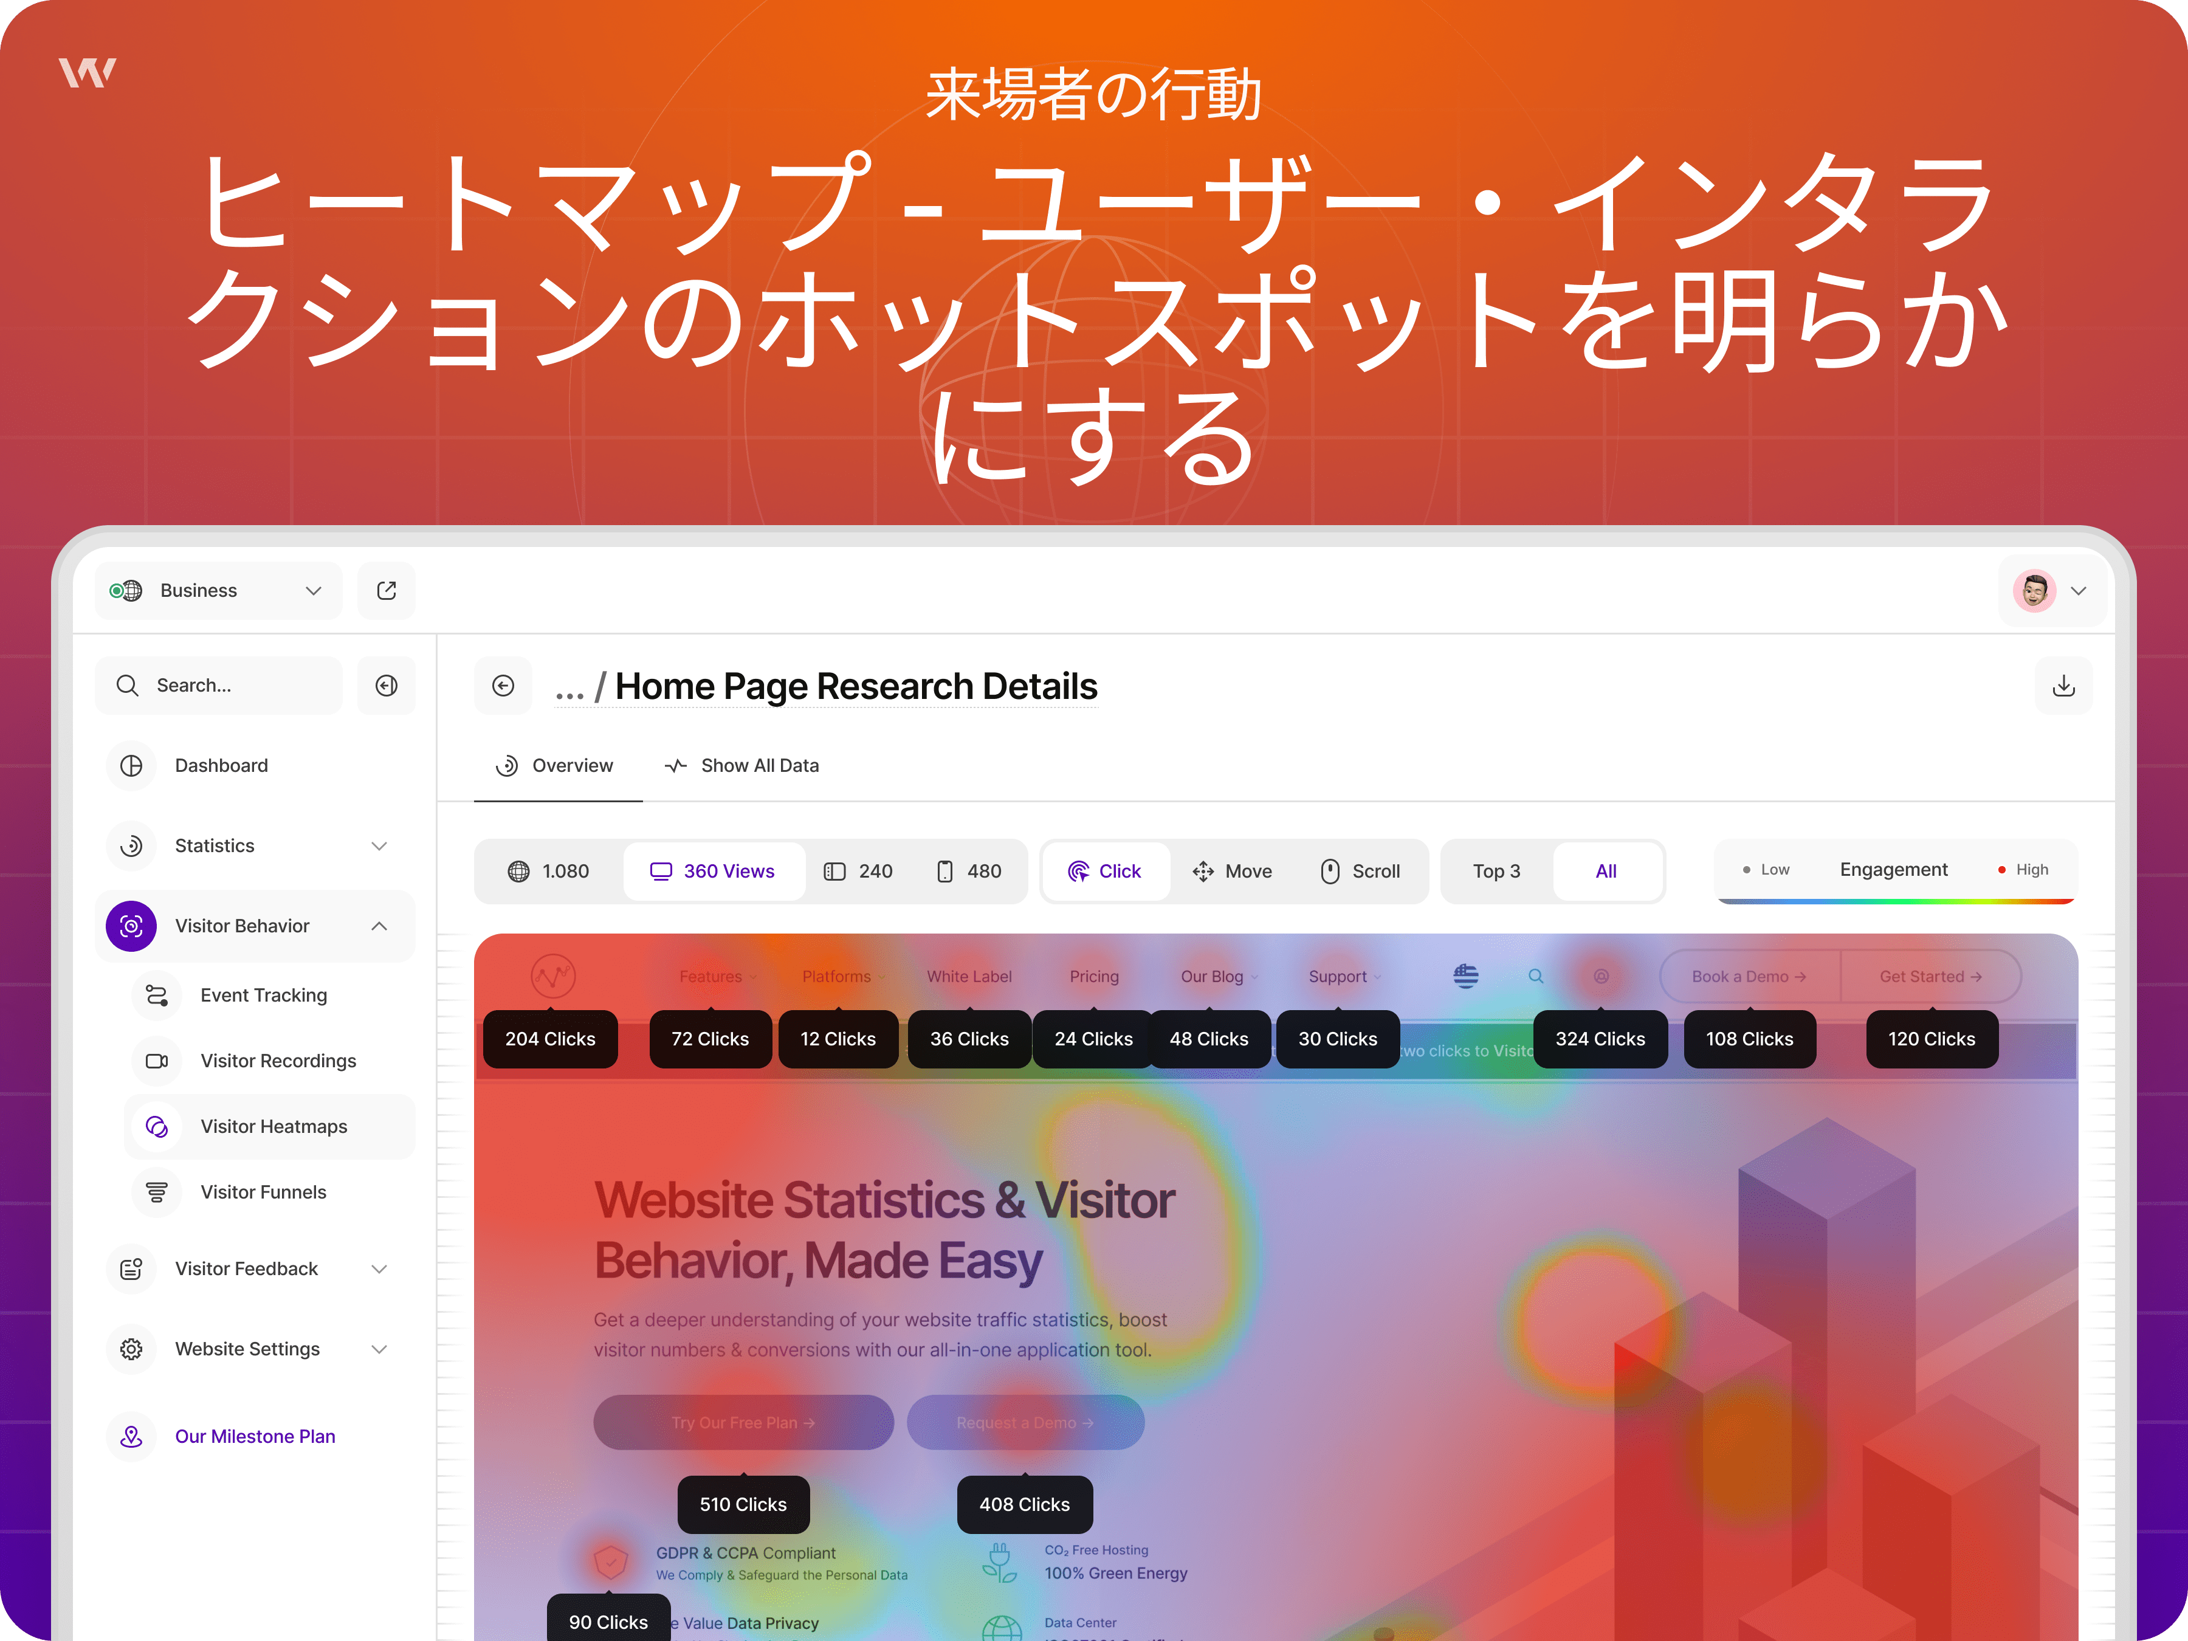Expand the Visitor Feedback section chevron
This screenshot has width=2188, height=1641.
click(379, 1269)
